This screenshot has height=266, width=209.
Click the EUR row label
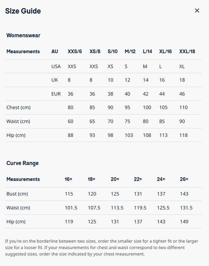[x=56, y=94]
